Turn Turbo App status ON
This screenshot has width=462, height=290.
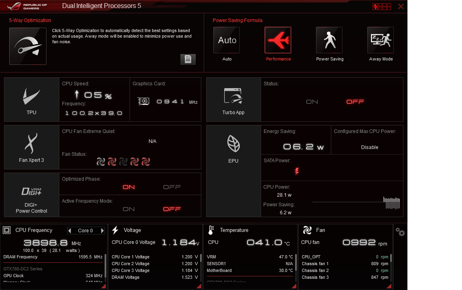(312, 102)
